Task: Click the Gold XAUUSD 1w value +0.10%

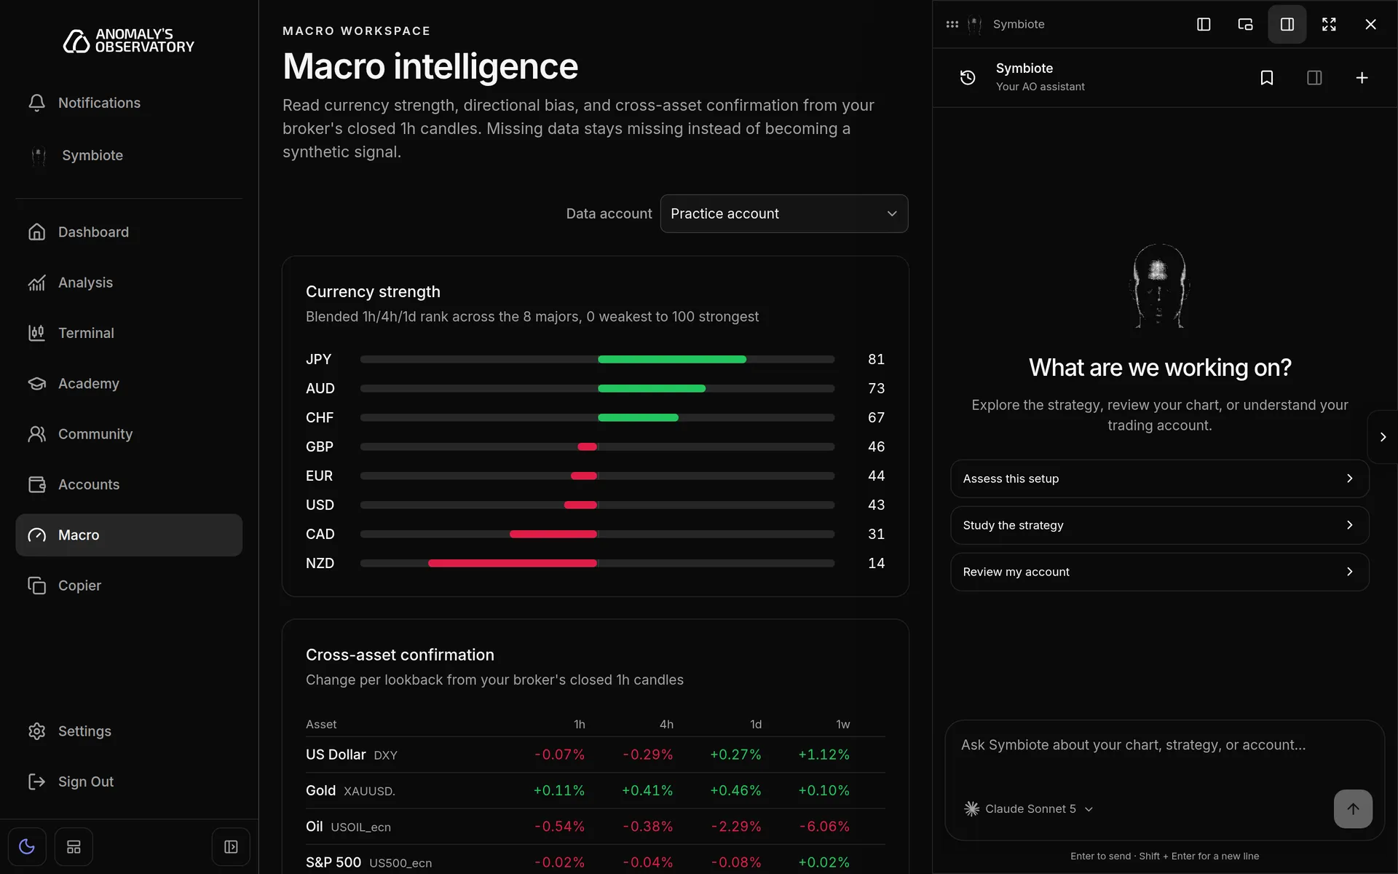Action: (824, 791)
